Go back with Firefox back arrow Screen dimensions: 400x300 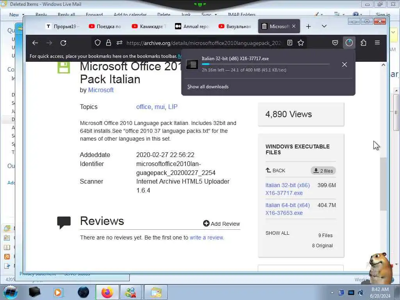click(35, 43)
